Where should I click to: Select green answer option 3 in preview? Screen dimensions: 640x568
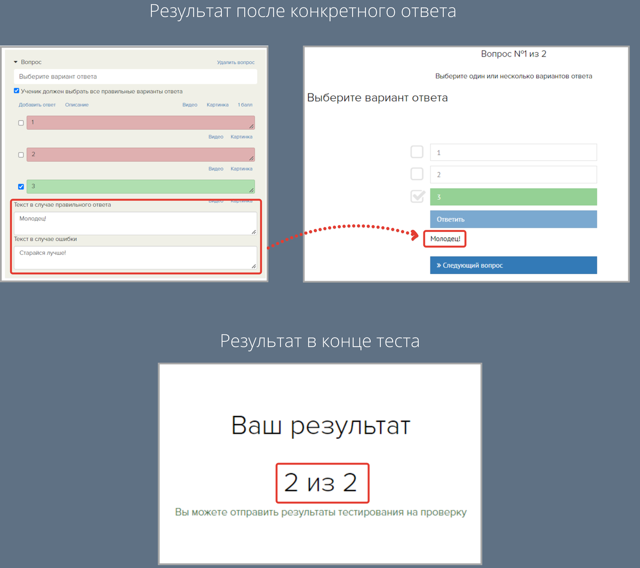pos(514,197)
